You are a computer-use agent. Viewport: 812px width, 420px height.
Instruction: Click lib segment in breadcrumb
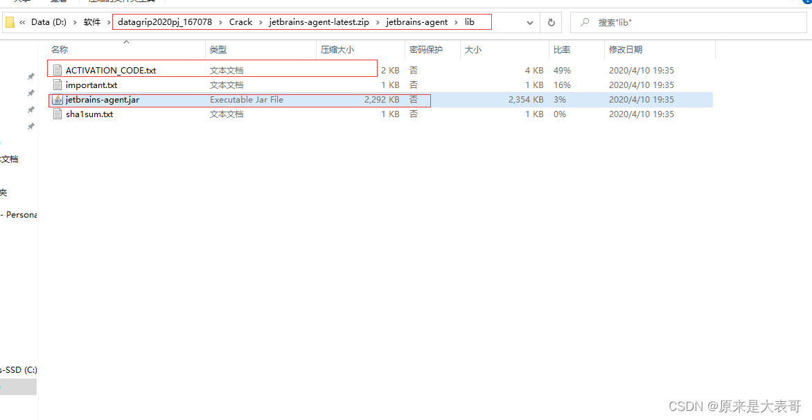(469, 22)
